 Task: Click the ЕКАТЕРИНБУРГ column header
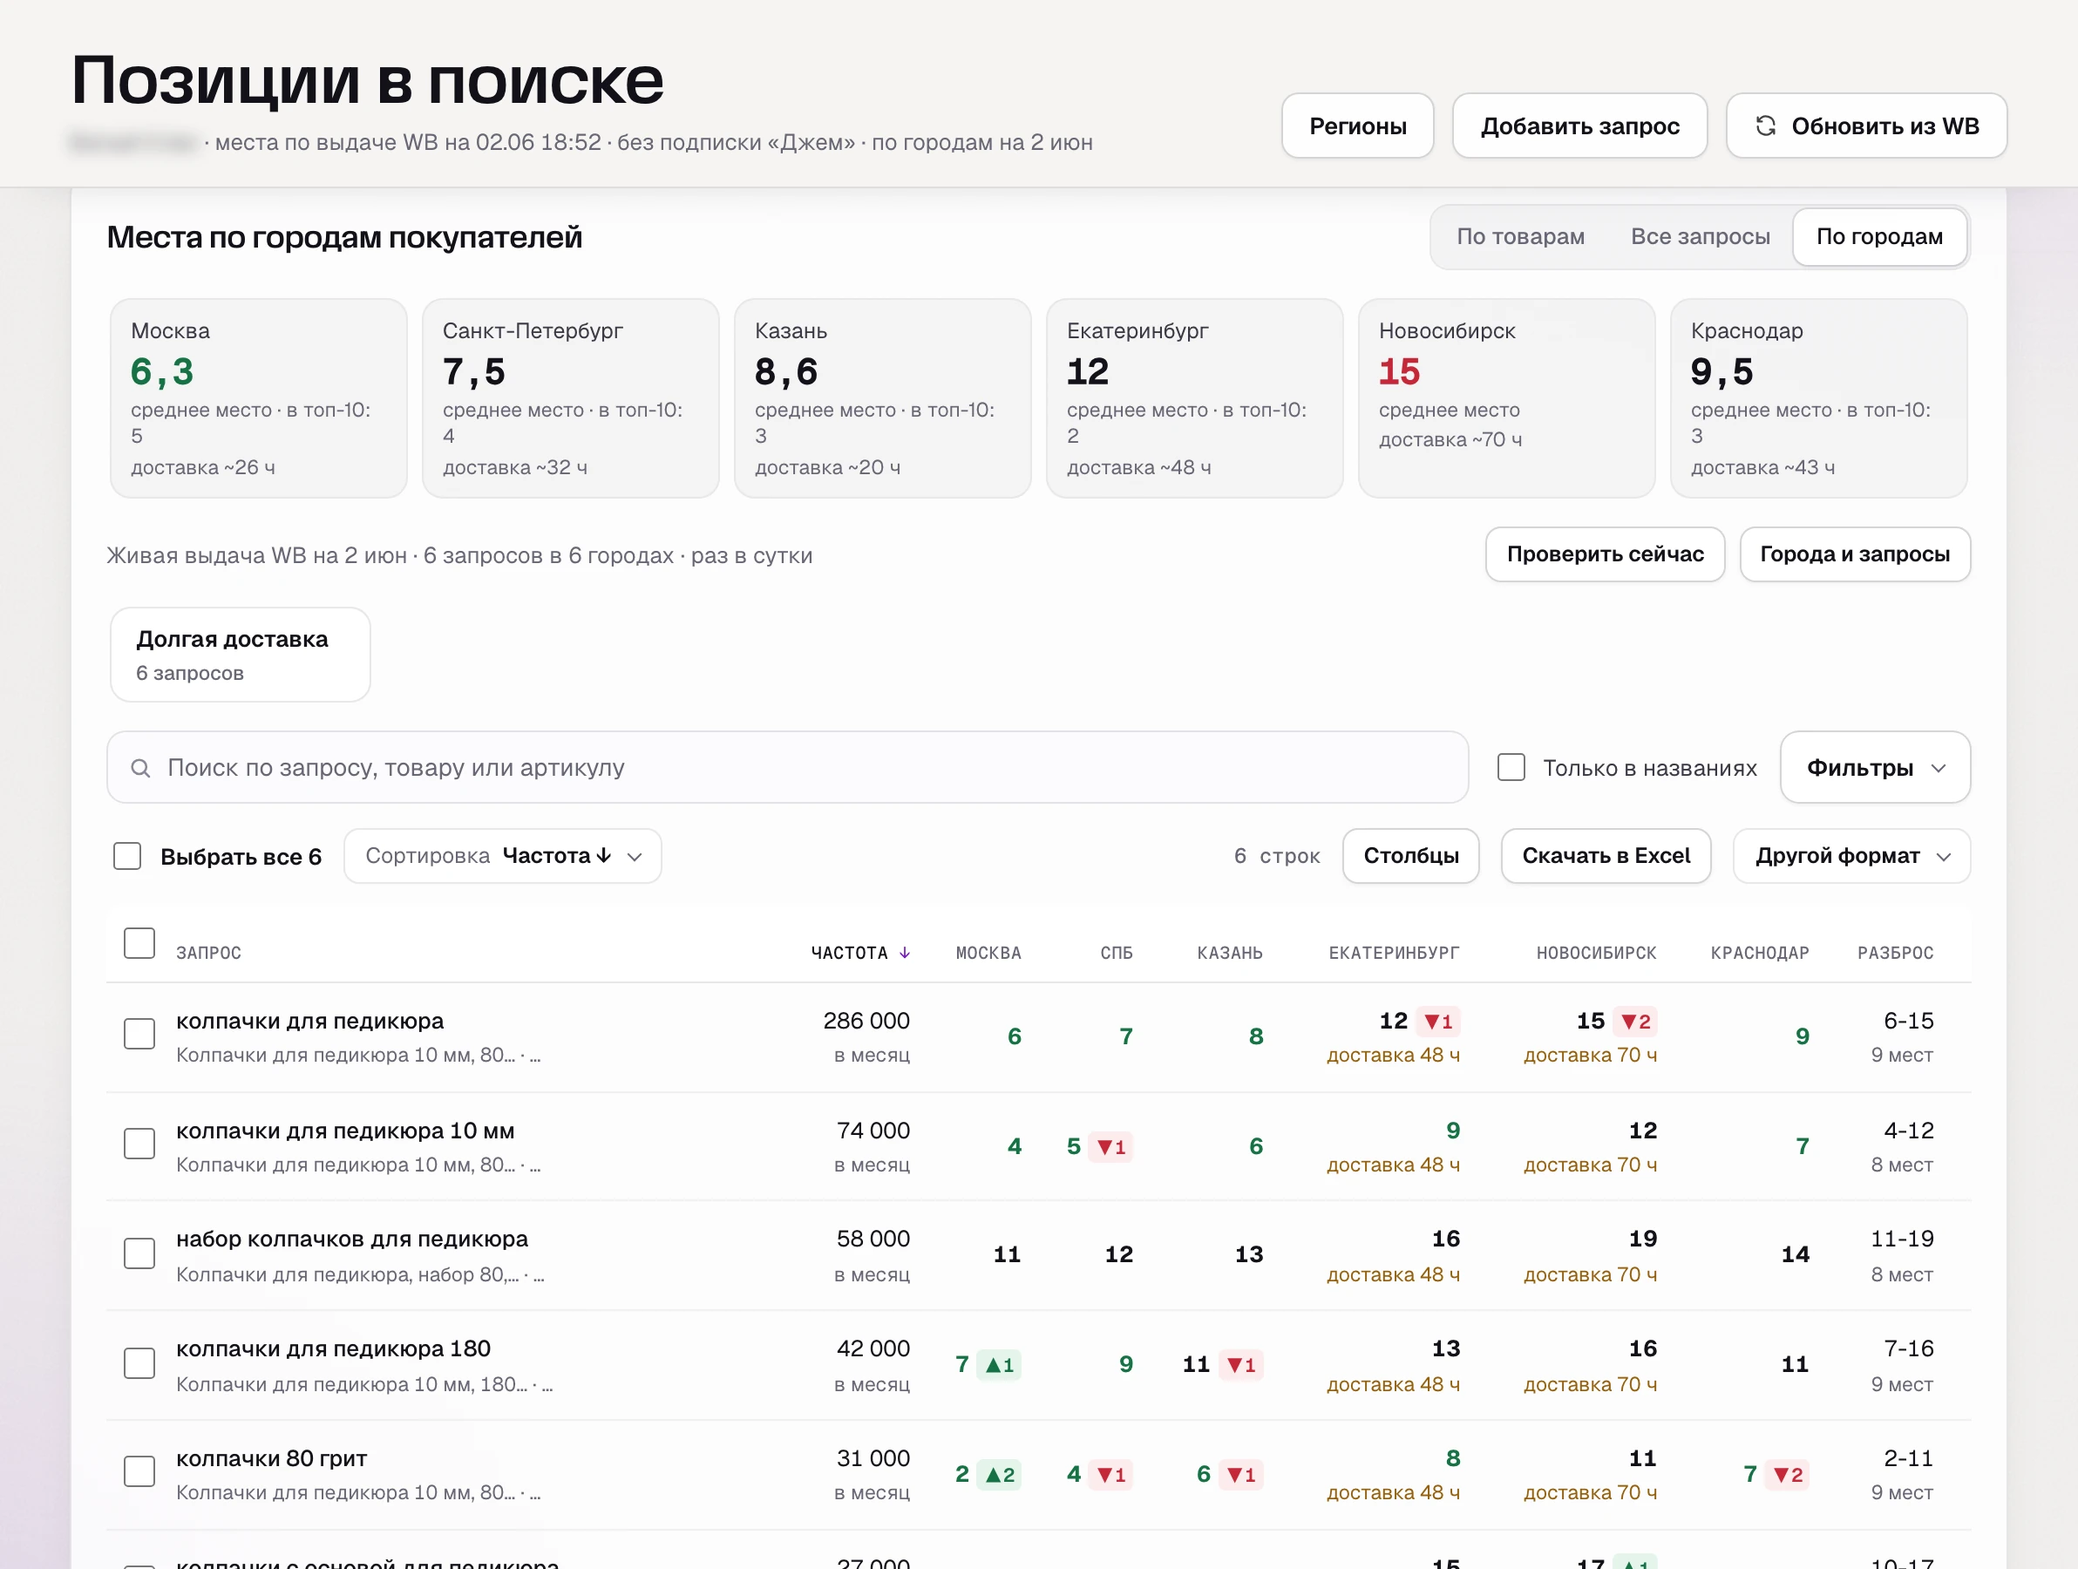tap(1394, 953)
